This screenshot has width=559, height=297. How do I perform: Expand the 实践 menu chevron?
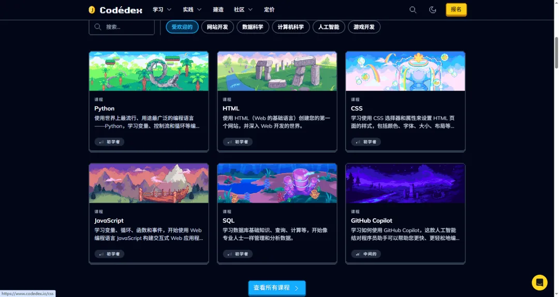199,10
